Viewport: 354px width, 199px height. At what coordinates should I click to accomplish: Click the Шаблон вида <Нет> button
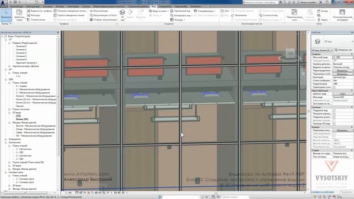342,94
